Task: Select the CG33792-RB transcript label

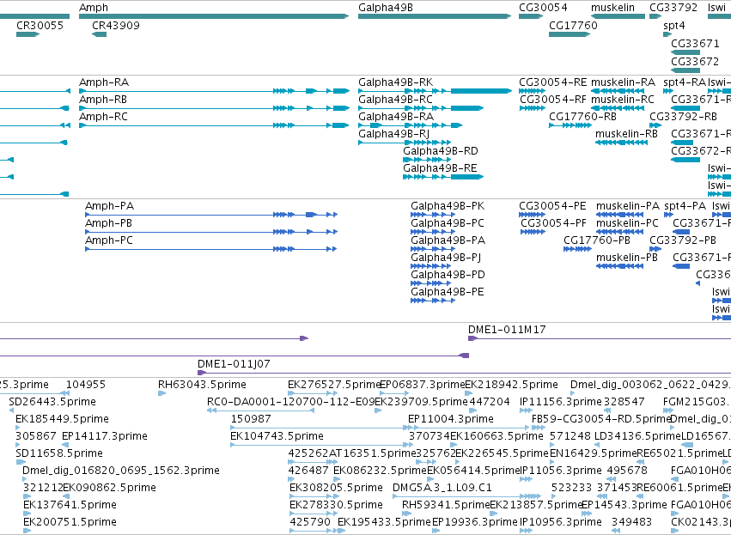Action: coord(683,117)
